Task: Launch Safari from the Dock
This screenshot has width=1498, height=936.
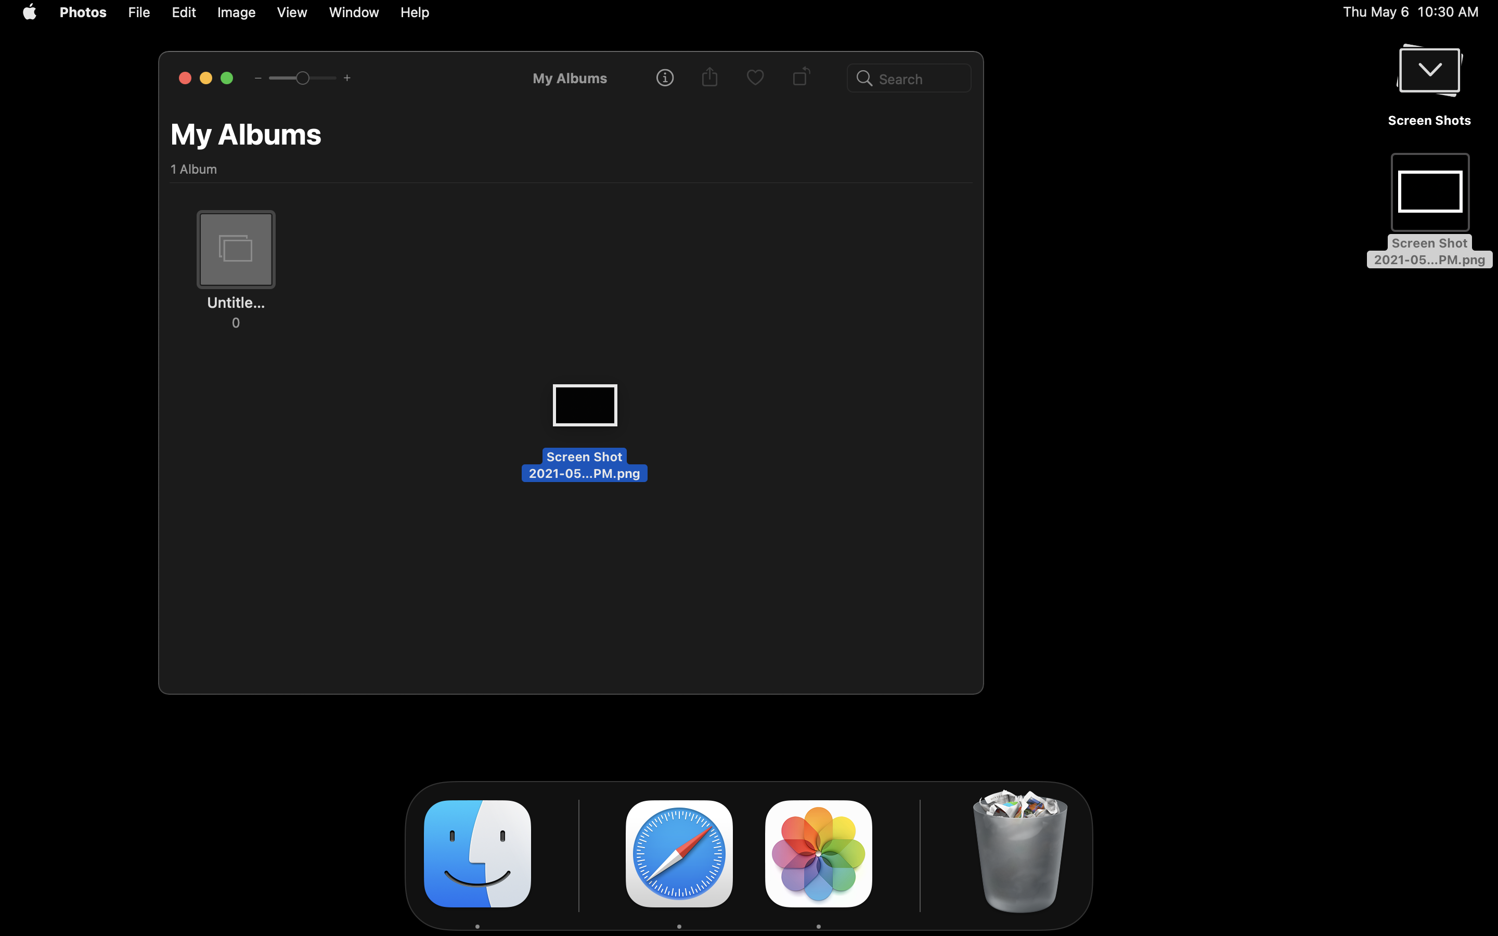Action: (x=679, y=854)
